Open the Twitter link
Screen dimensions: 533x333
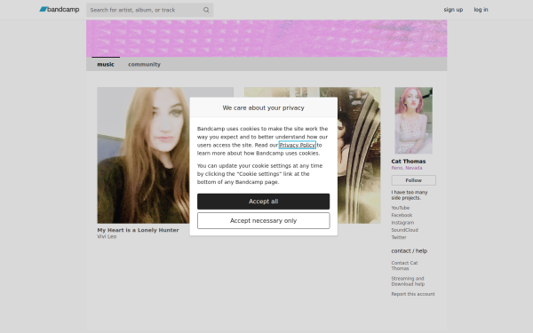click(x=399, y=237)
